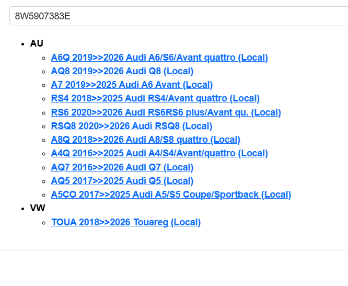Click the part number search field
The width and height of the screenshot is (348, 286).
(x=178, y=16)
